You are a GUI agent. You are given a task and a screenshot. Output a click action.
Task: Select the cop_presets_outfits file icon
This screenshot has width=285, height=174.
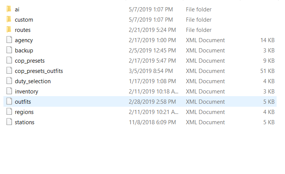point(9,71)
